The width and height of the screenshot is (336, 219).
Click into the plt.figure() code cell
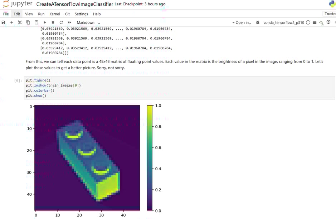click(x=179, y=88)
